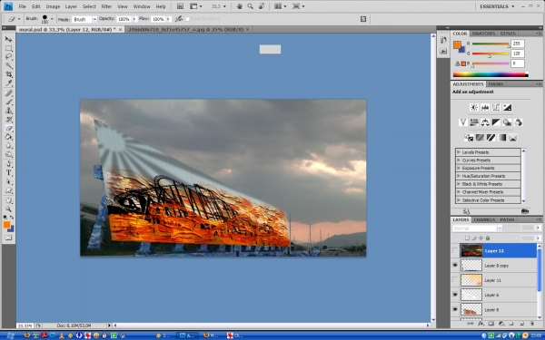Open the Filter menu
Viewport: 545px width, 340px height.
coord(106,6)
